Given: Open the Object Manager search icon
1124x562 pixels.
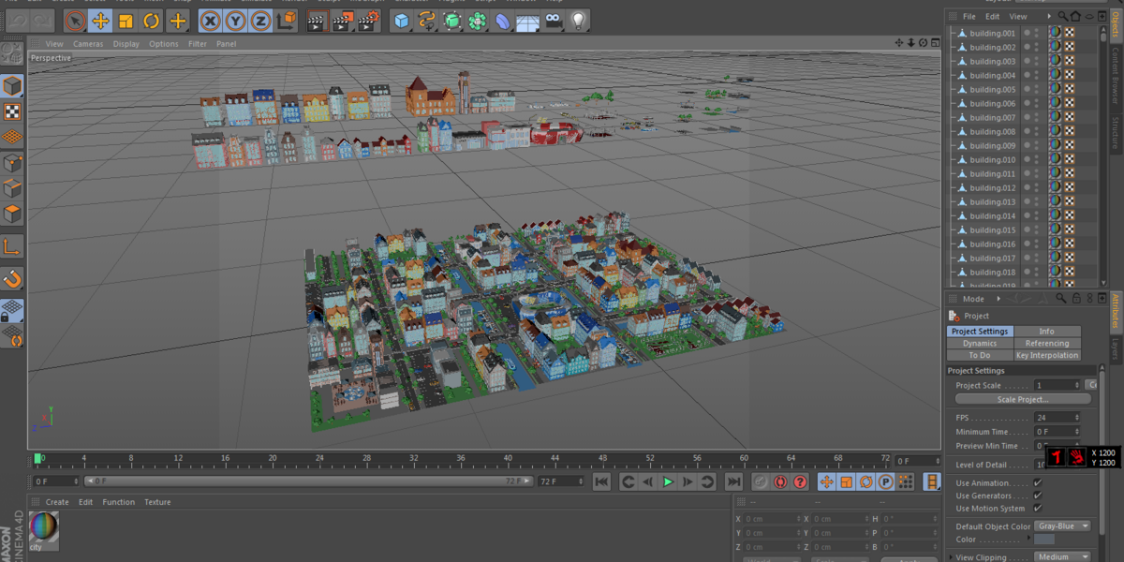Looking at the screenshot, I should tap(1062, 16).
